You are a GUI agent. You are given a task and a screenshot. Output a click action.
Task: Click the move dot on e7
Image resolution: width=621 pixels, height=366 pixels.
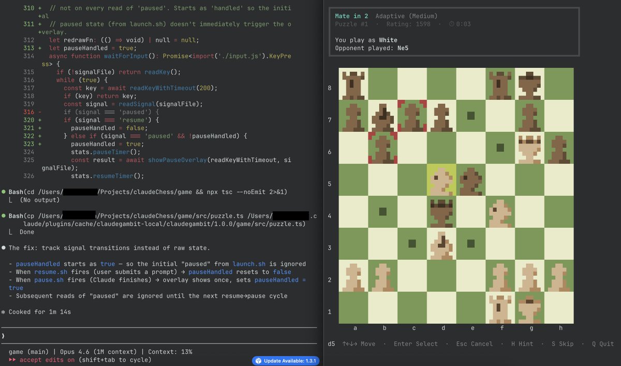[471, 116]
